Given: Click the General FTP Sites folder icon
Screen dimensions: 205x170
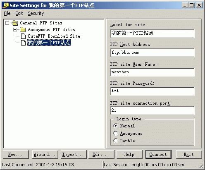Looking at the screenshot, I should click(x=15, y=23).
